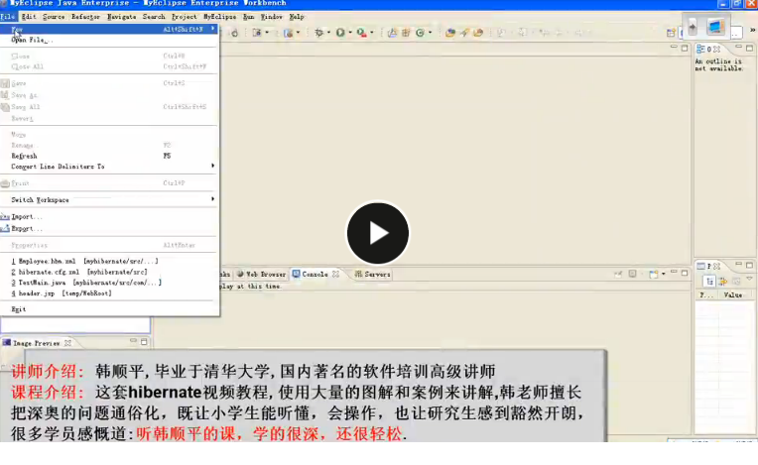Click the Open Console icon in Console view

653,275
